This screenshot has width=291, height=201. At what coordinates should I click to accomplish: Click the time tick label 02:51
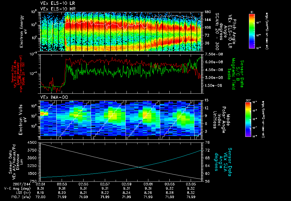tap(40, 184)
